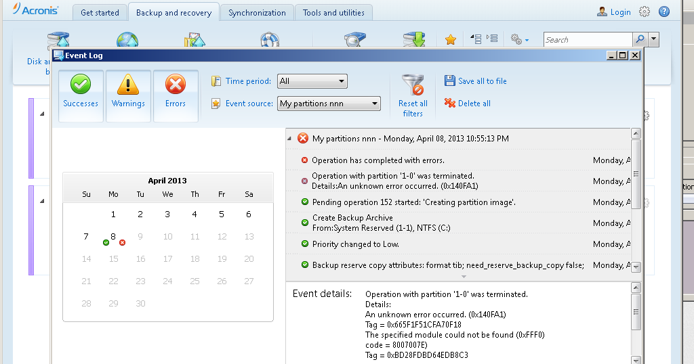Select 'Create Backup Archive' event row
Viewport: 694px width, 364px height.
pos(458,223)
